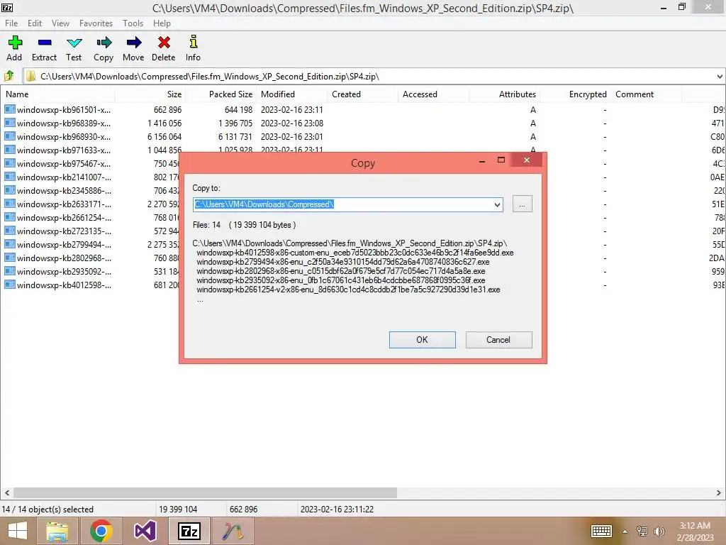This screenshot has height=545, width=726.
Task: Click the horizontal scrollbar thumb
Action: click(x=205, y=492)
